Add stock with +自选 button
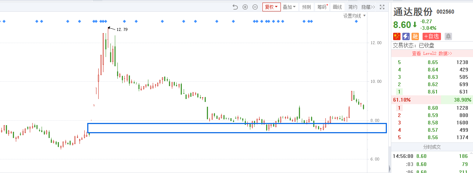Screen dimensions: 473x173 tap(431, 36)
